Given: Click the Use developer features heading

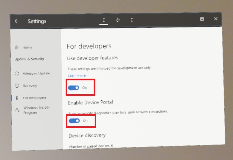Looking at the screenshot, I should pyautogui.click(x=93, y=58).
